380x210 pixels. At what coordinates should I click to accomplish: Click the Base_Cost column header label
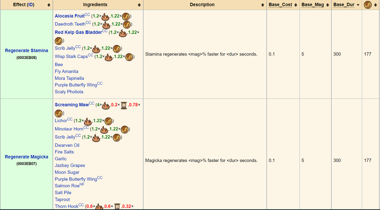[x=280, y=5]
